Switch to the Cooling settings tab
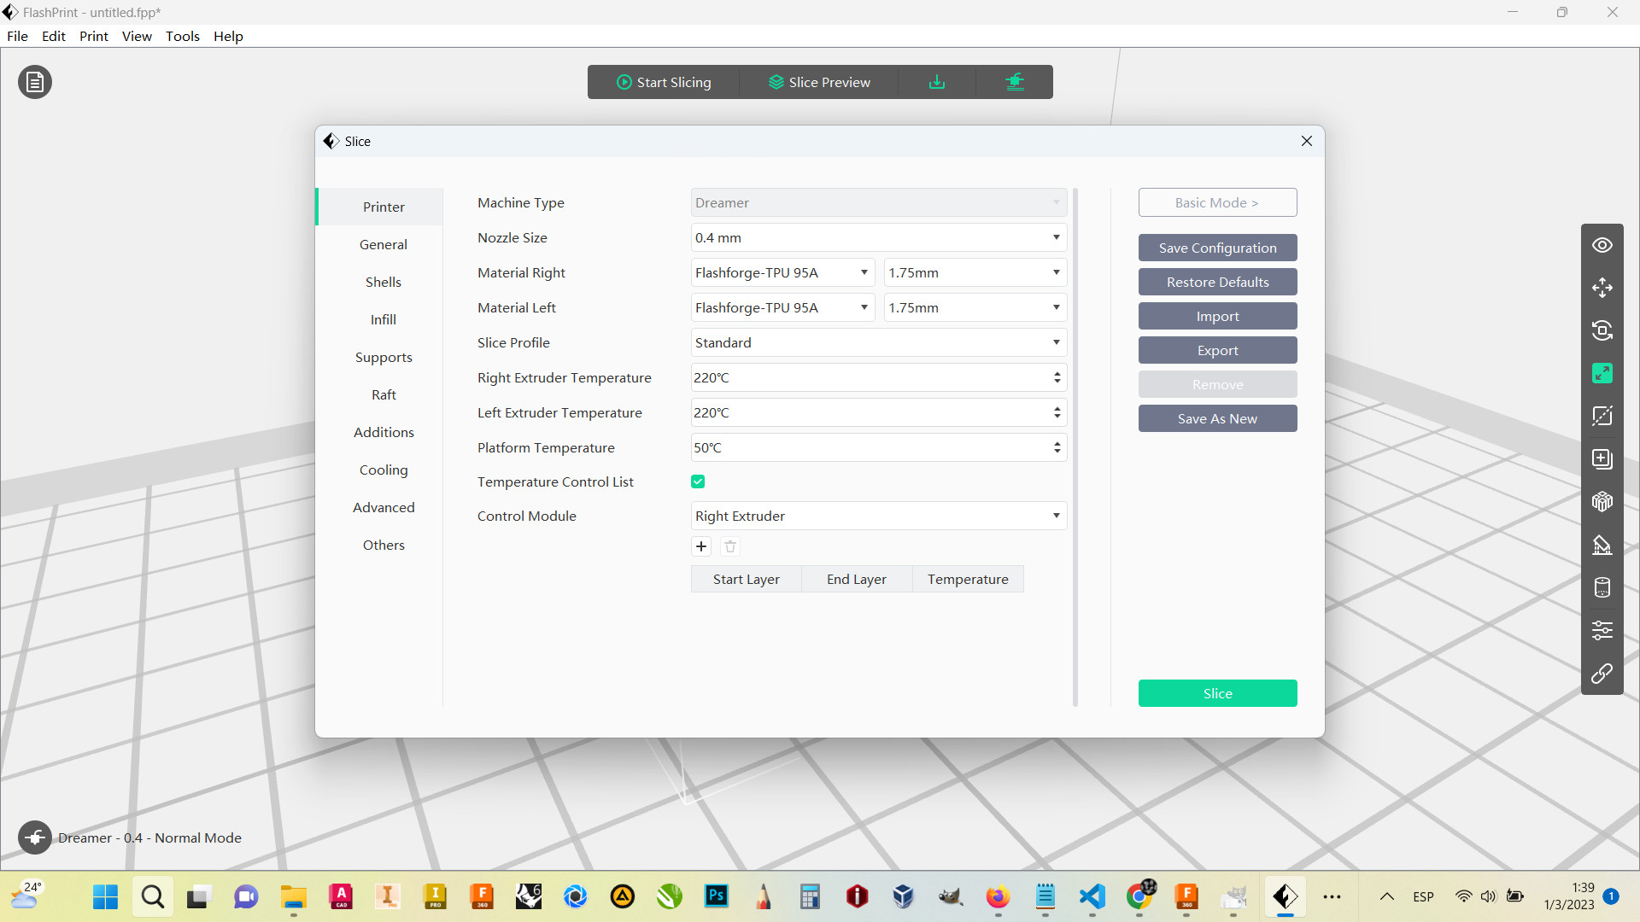Image resolution: width=1640 pixels, height=922 pixels. pyautogui.click(x=384, y=470)
